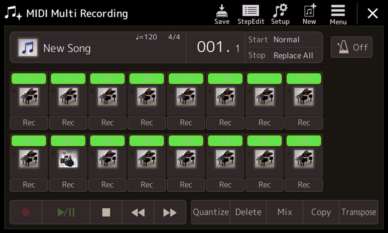Select the piano voice icon on channel 1
The width and height of the screenshot is (388, 233).
tap(29, 97)
